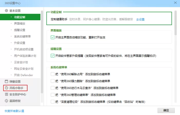The width and height of the screenshot is (180, 115).
Task: Open 升级设置 sidebar entry
Action: pos(20,43)
